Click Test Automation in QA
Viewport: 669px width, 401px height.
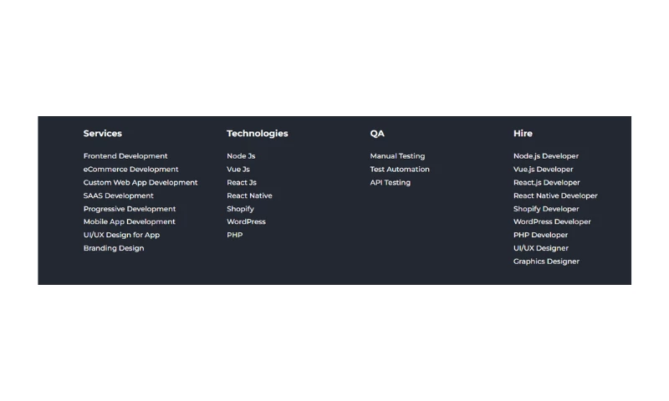400,170
